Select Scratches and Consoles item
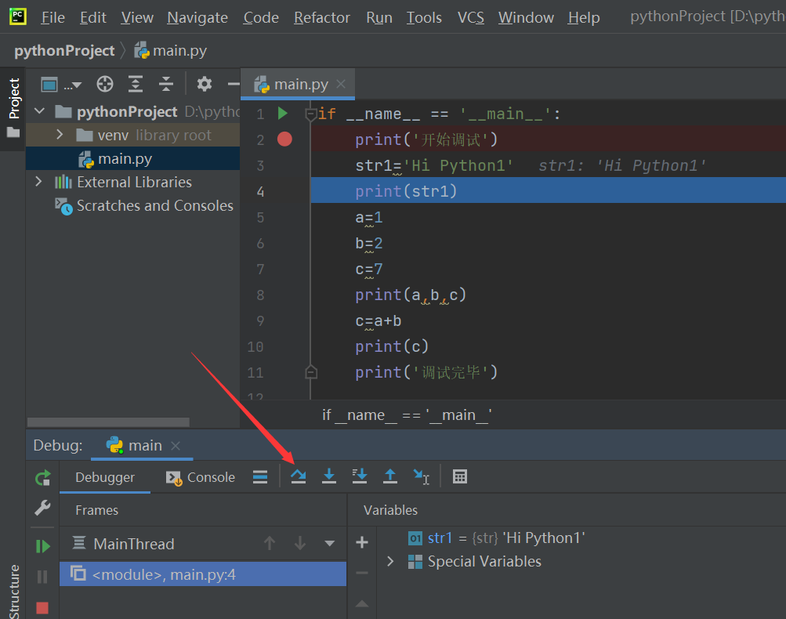The height and width of the screenshot is (619, 786). [144, 205]
